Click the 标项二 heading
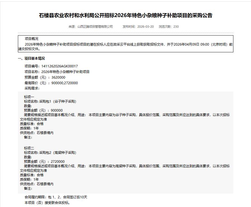The image size is (251, 207). tap(29, 148)
